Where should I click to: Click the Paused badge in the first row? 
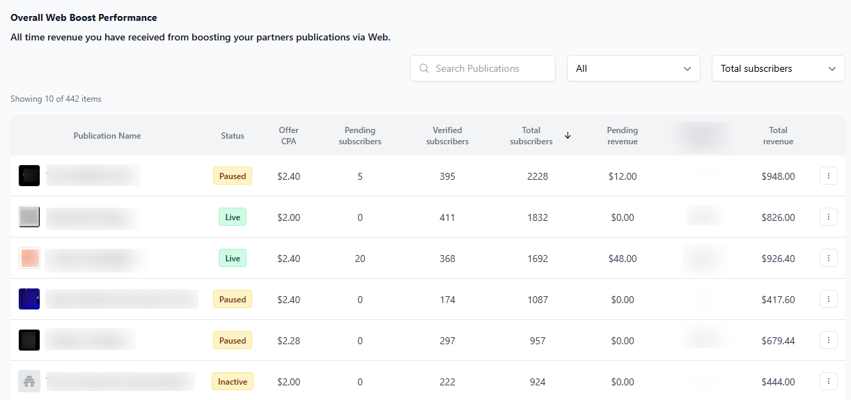coord(233,176)
